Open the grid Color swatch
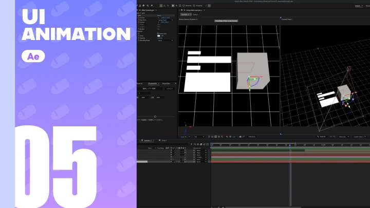This screenshot has height=208, width=370. pyautogui.click(x=159, y=36)
